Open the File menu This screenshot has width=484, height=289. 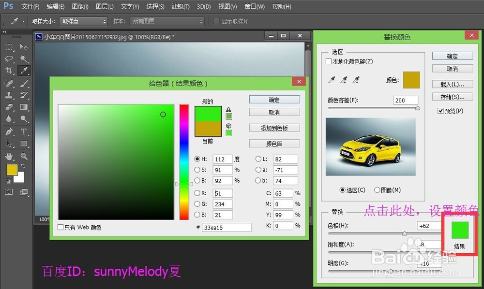click(x=30, y=6)
